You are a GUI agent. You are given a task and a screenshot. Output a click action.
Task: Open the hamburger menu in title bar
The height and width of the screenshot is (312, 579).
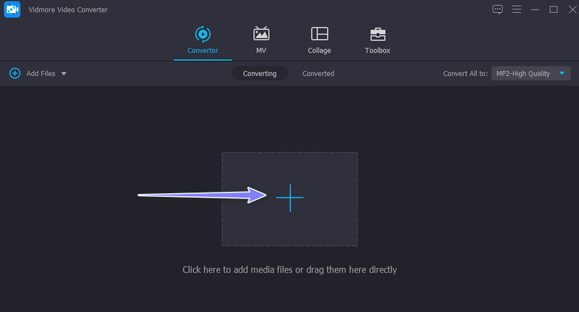click(517, 9)
